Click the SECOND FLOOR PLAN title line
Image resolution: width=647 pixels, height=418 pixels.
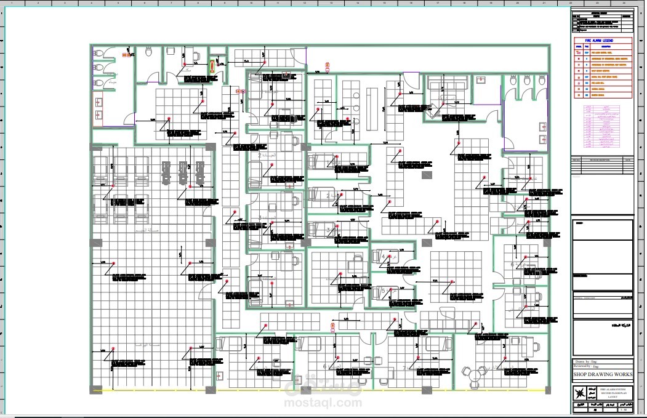click(x=614, y=393)
